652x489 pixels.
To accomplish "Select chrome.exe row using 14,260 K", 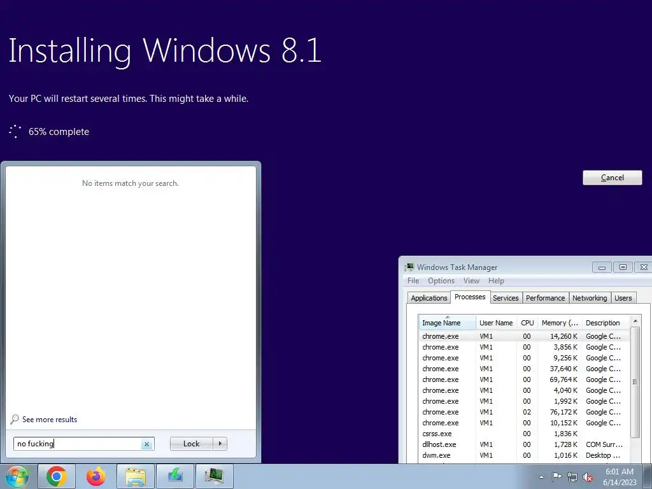I will (x=524, y=336).
